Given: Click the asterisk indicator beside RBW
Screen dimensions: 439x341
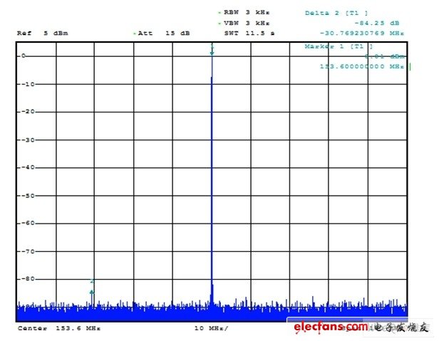Looking at the screenshot, I should coord(219,13).
